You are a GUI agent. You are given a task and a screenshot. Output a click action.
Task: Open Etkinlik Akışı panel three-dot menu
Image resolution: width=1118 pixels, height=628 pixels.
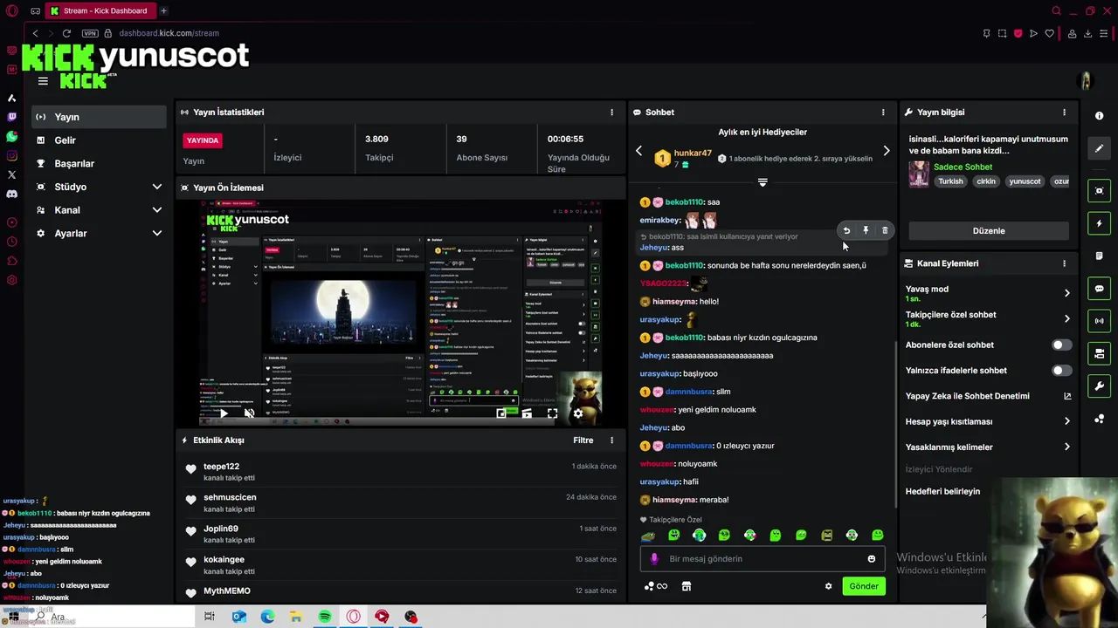pyautogui.click(x=611, y=440)
